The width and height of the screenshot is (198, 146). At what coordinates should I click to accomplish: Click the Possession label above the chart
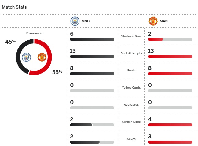(34, 33)
